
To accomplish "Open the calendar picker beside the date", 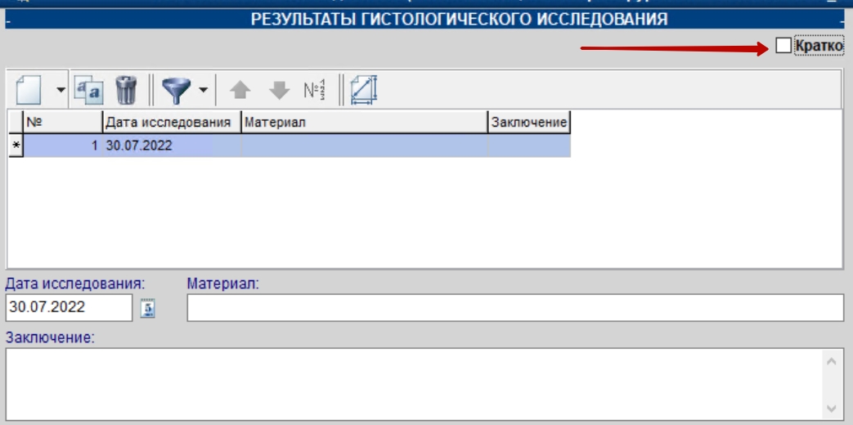I will tap(148, 308).
